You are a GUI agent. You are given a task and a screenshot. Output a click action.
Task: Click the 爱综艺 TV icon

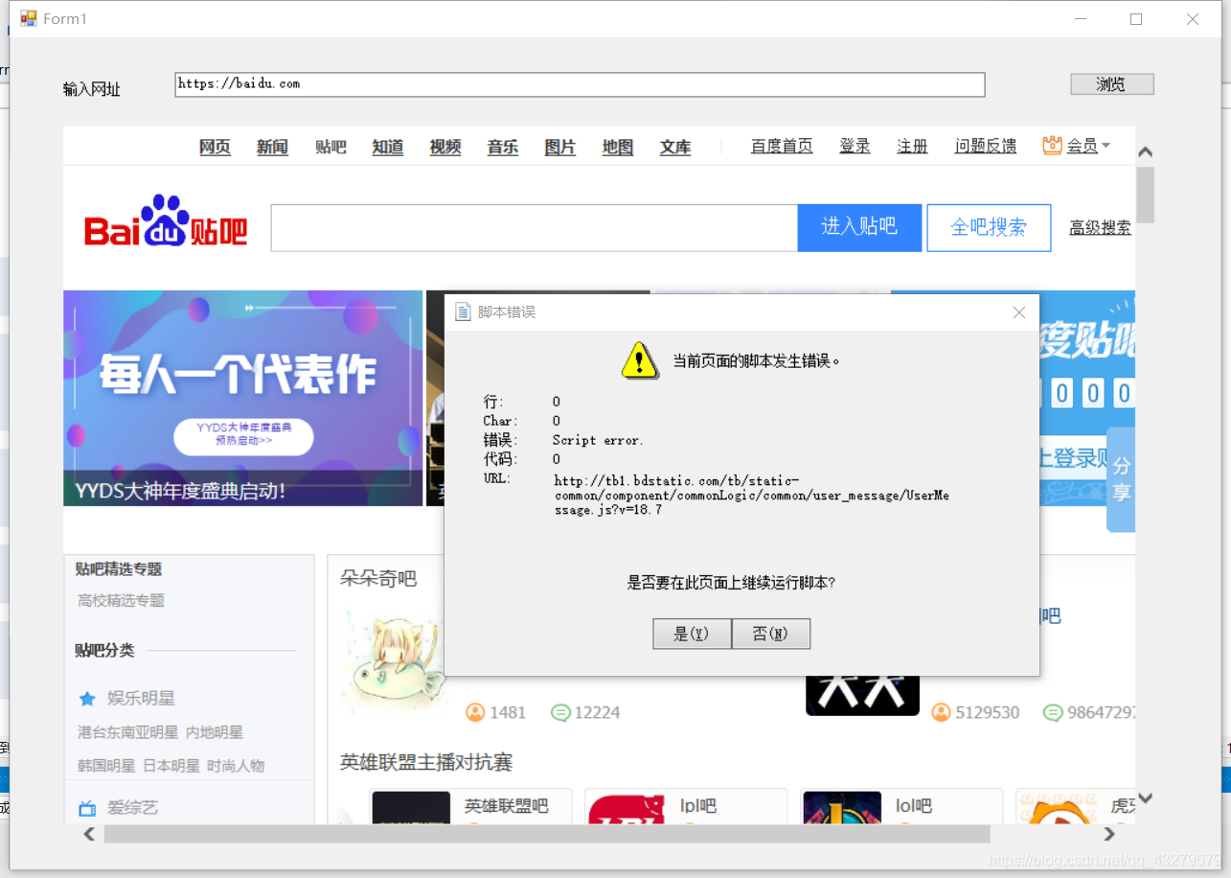(x=87, y=808)
